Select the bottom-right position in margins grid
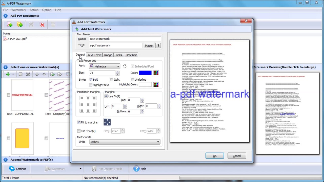Image resolution: width=324 pixels, height=182 pixels. [94, 111]
